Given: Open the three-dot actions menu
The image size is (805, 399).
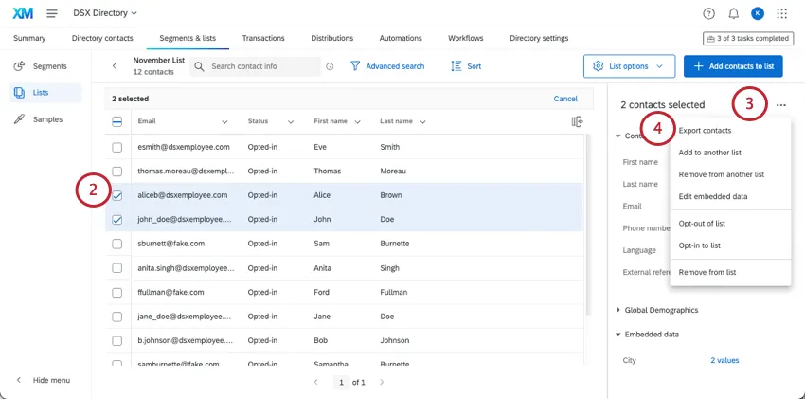Looking at the screenshot, I should pos(780,105).
